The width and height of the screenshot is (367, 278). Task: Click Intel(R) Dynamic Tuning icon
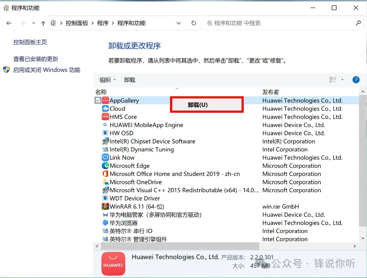(x=105, y=149)
